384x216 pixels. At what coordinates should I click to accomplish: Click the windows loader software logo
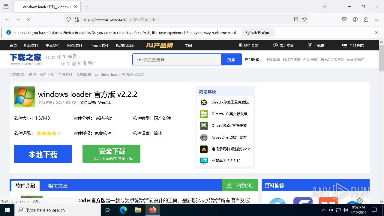25,97
